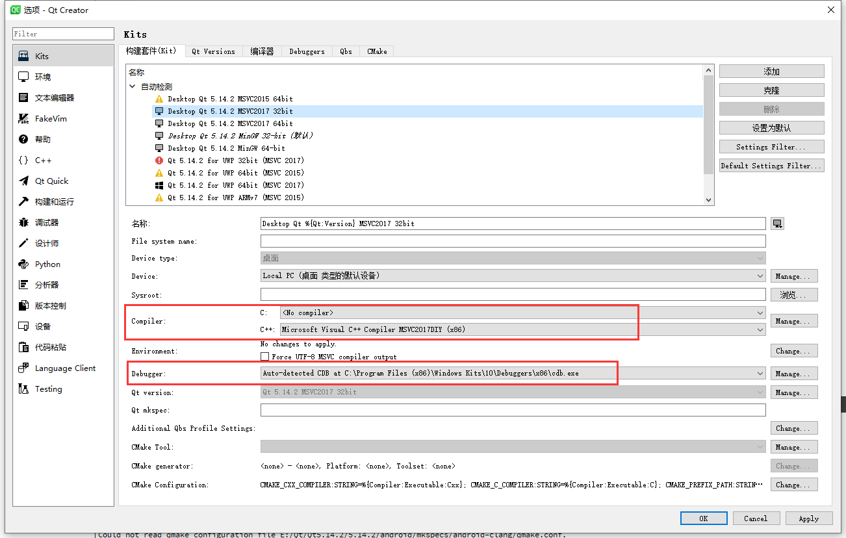846x538 pixels.
Task: Click the OK button
Action: (704, 519)
